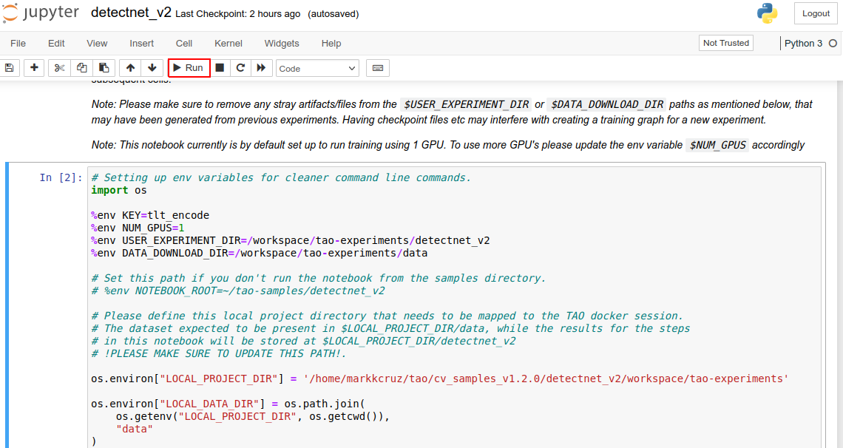This screenshot has height=448, width=843.
Task: Click the Python logo icon
Action: pyautogui.click(x=767, y=13)
